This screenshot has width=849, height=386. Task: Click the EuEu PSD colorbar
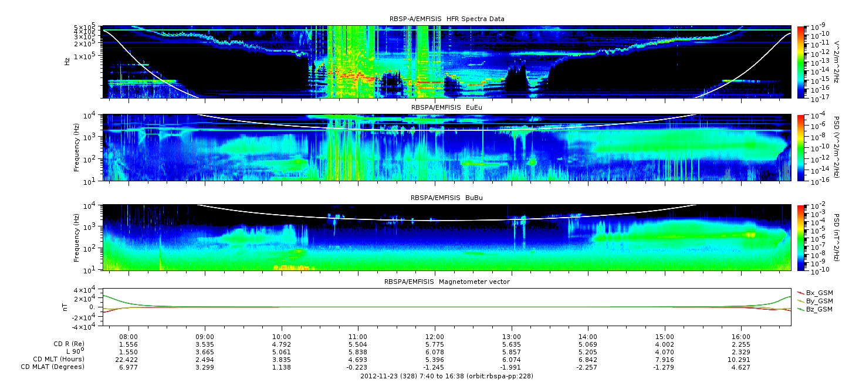click(801, 147)
